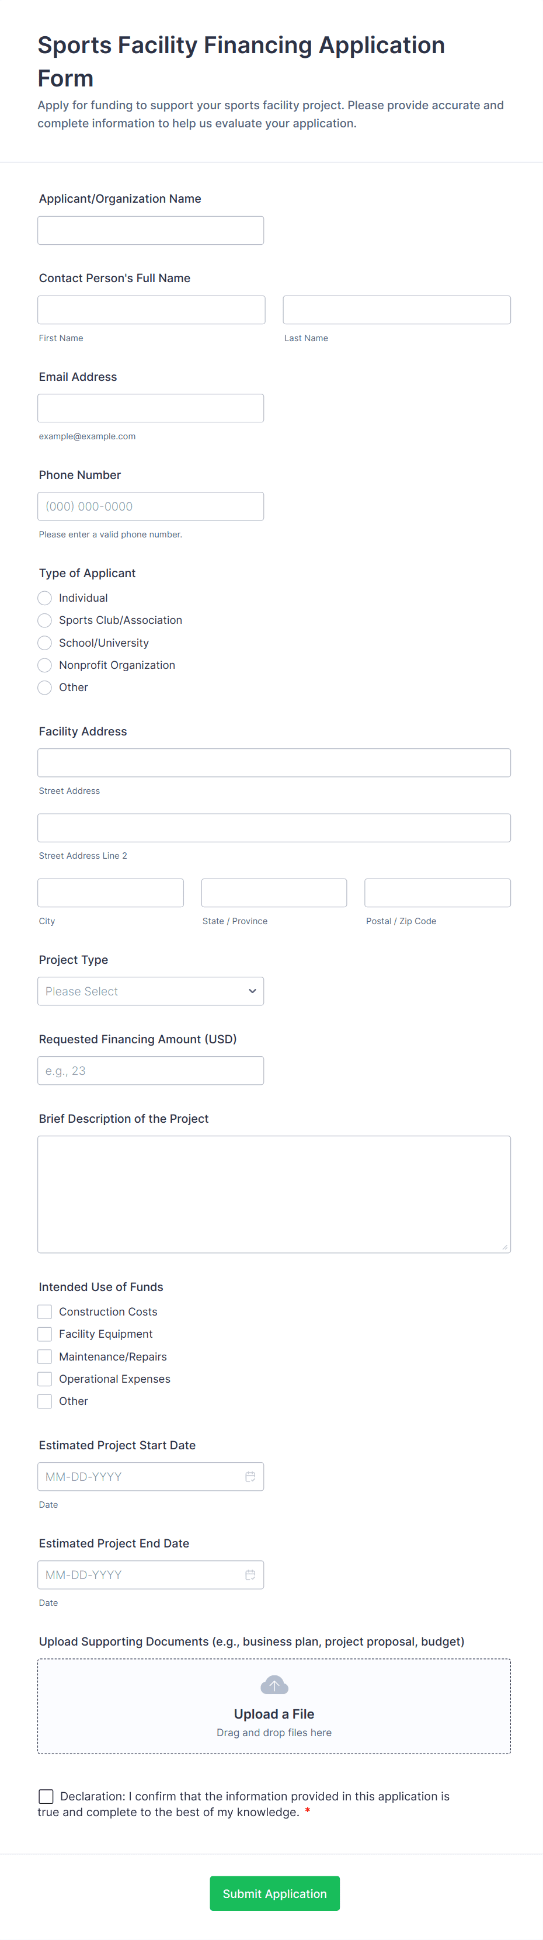Viewport: 543px width, 1940px height.
Task: Click the Brief Description text area
Action: (x=274, y=1195)
